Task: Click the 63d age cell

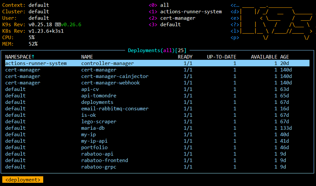Action: point(284,89)
